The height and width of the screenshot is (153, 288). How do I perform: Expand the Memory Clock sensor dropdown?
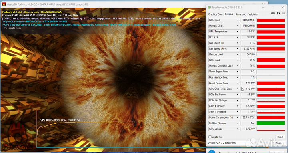[x=237, y=26]
